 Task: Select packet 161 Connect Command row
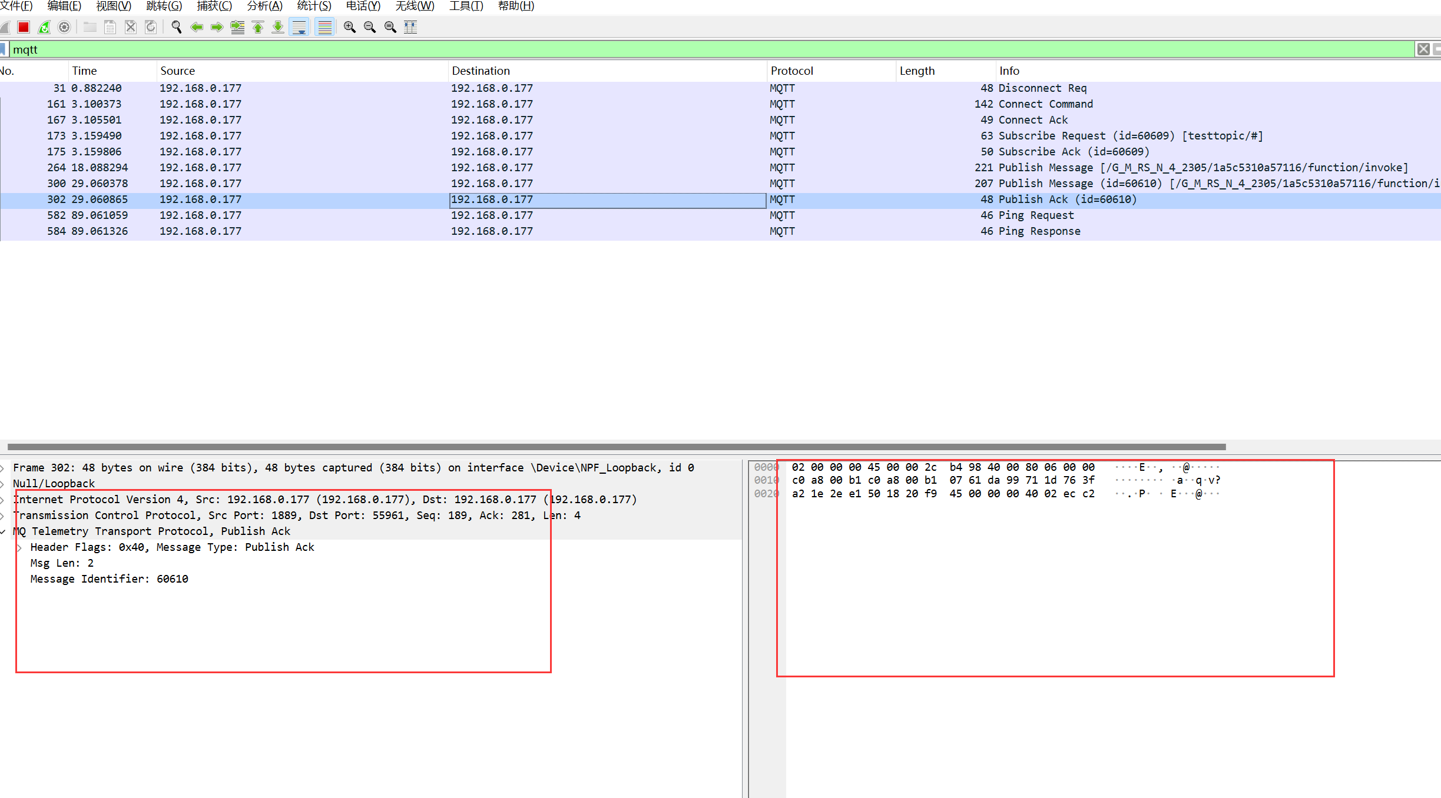[x=720, y=104]
